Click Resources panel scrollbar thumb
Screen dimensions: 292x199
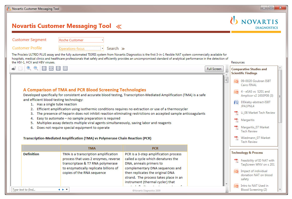click(x=280, y=96)
